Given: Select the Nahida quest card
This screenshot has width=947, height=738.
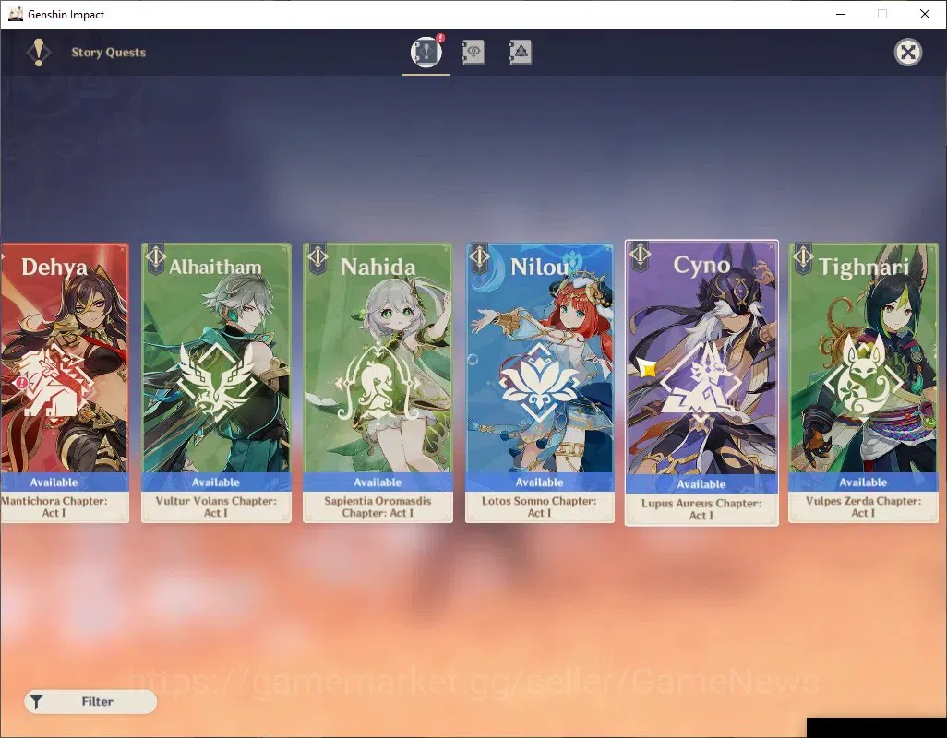Looking at the screenshot, I should click(378, 383).
